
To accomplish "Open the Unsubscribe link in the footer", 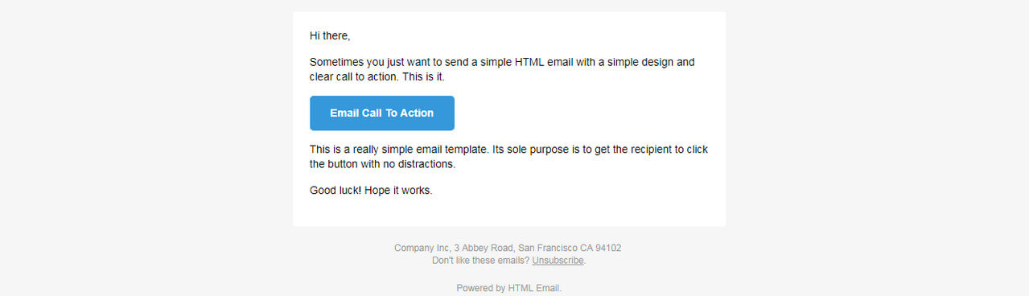I will point(558,261).
